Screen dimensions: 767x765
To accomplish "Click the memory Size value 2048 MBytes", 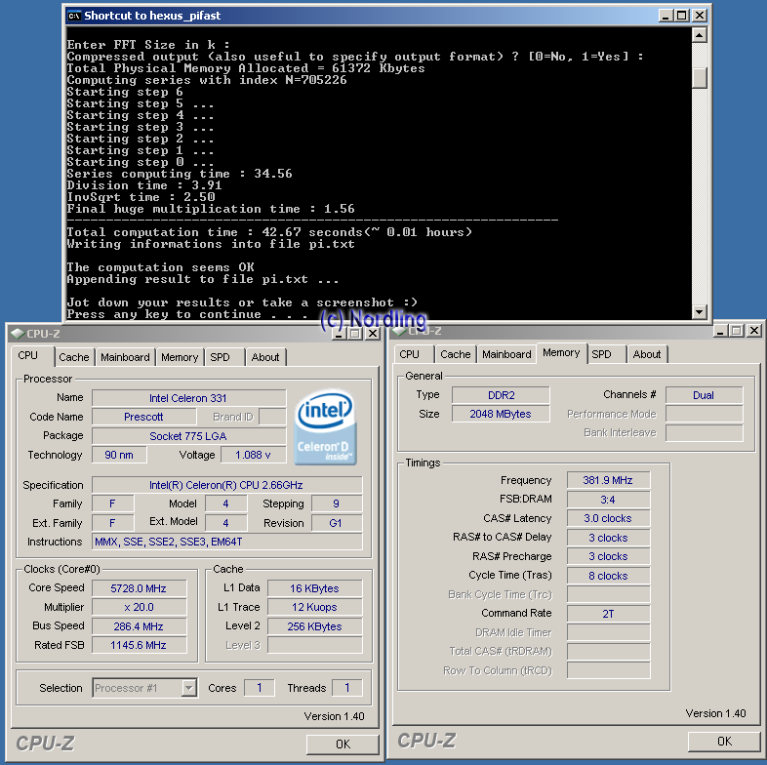I will point(501,414).
